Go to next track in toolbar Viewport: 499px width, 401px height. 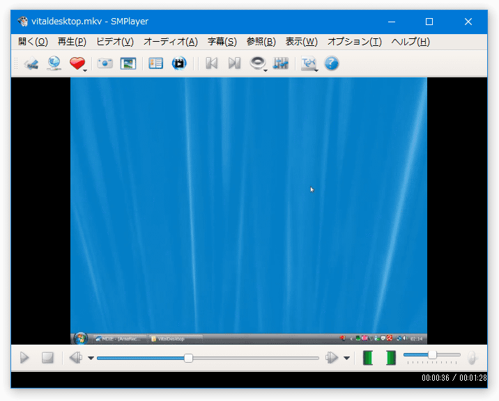coord(235,63)
